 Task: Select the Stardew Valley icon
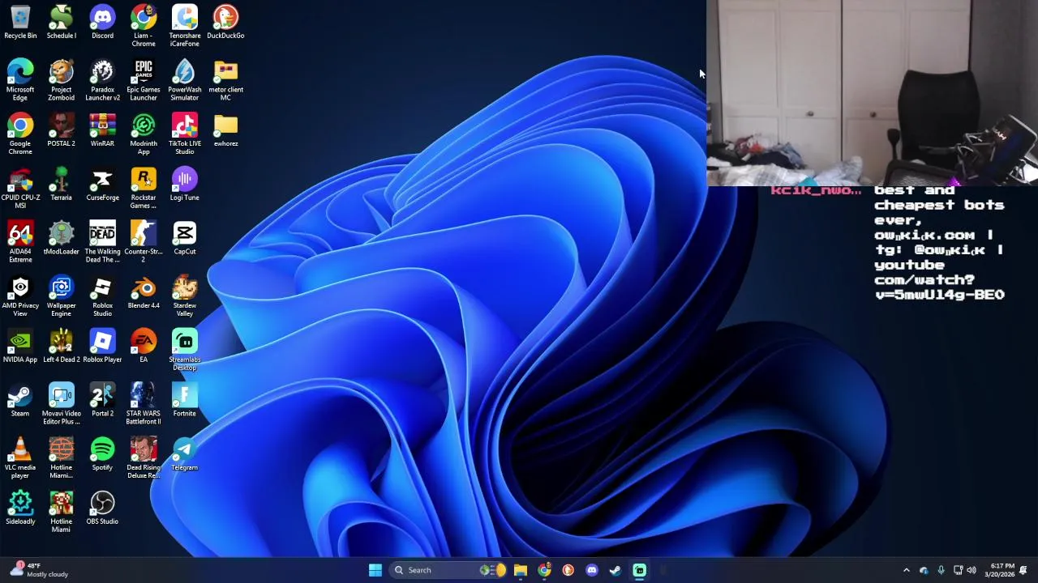click(x=185, y=296)
